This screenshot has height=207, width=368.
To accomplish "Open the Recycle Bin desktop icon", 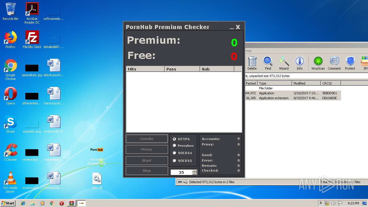I will tap(10, 11).
